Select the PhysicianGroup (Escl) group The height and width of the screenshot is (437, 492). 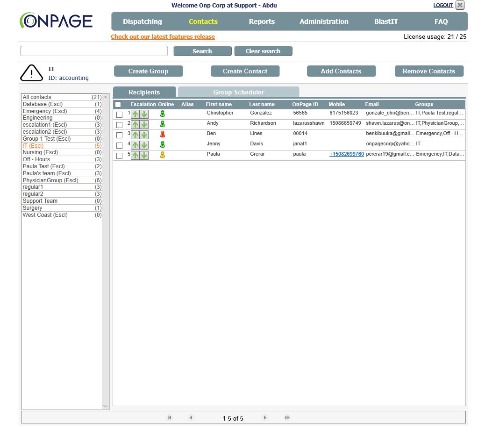point(62,180)
